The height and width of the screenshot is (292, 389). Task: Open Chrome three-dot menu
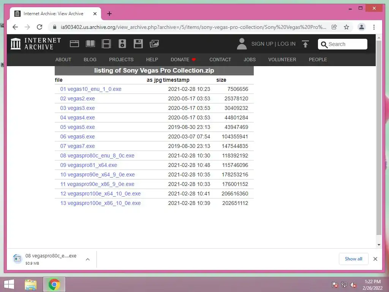point(374,27)
